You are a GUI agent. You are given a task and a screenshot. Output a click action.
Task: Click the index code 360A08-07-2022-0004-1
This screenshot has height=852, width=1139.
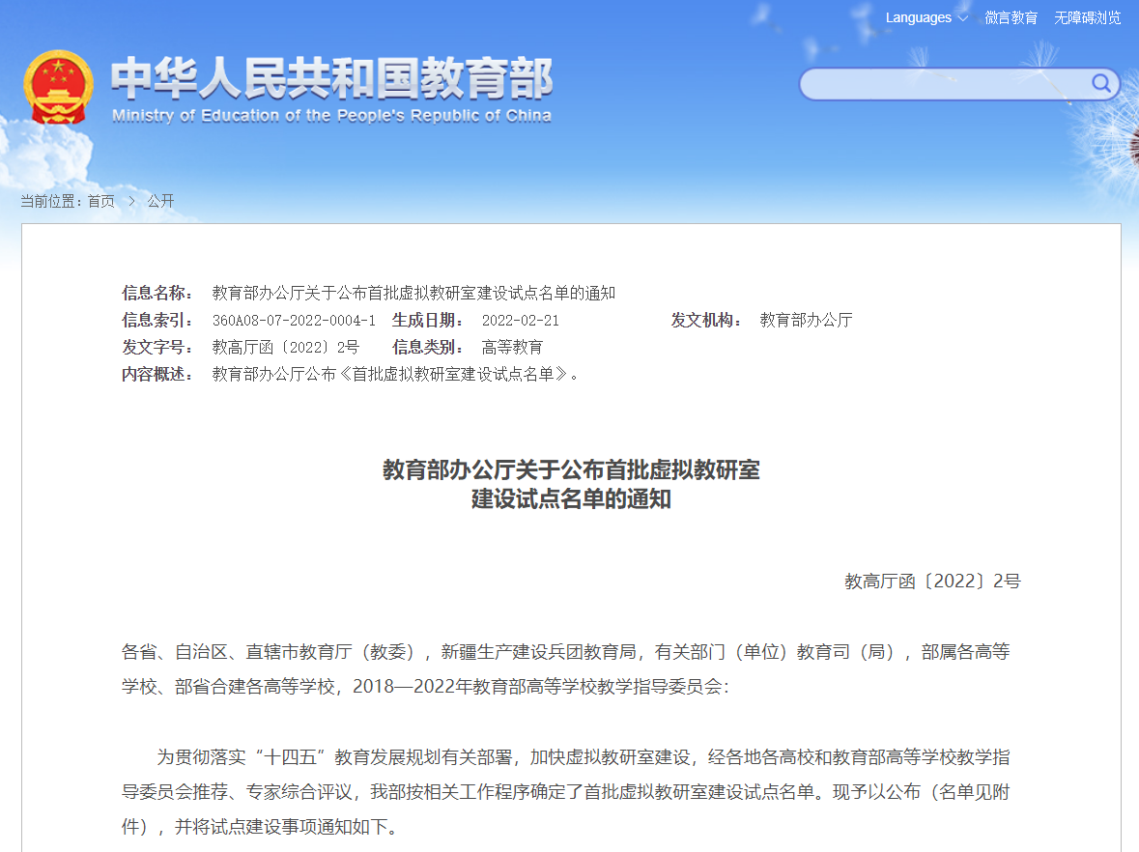[296, 320]
